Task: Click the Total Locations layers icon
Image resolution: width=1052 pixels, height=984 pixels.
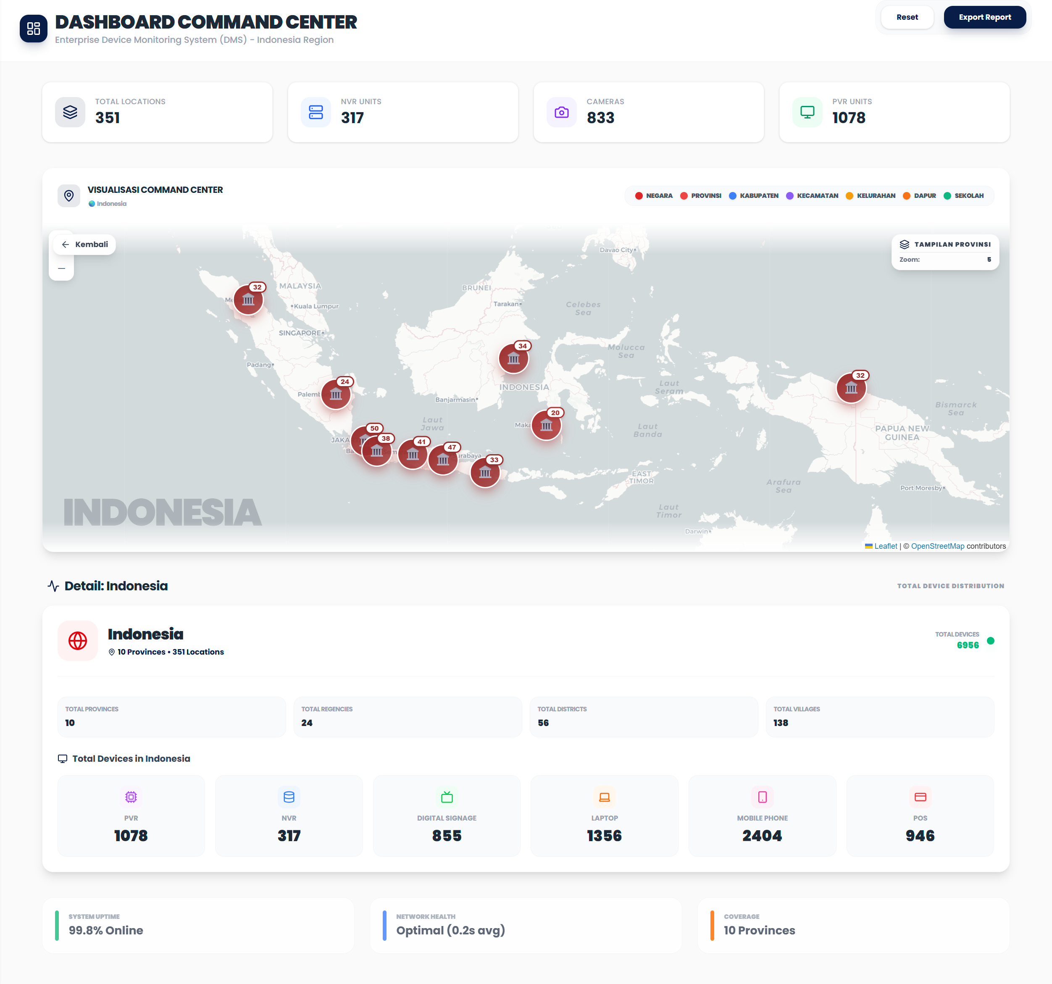Action: coord(71,112)
